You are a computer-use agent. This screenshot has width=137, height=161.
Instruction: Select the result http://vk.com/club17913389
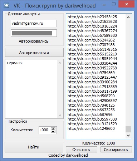92,87
